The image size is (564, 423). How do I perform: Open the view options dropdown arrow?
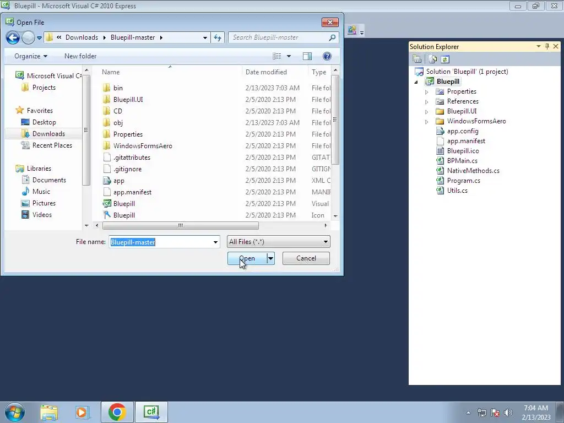289,56
